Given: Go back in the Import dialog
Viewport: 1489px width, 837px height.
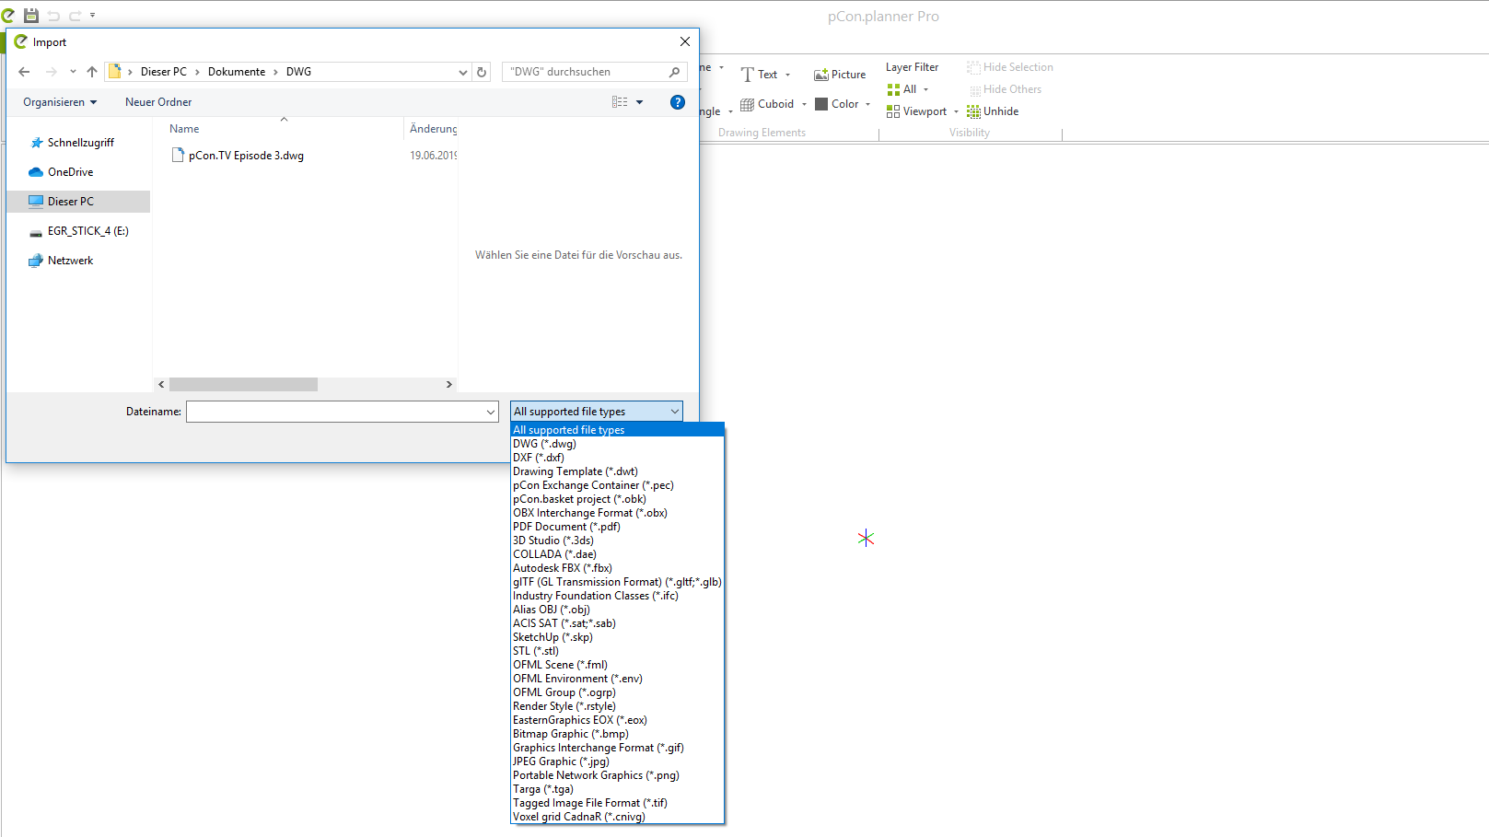Looking at the screenshot, I should 24,72.
